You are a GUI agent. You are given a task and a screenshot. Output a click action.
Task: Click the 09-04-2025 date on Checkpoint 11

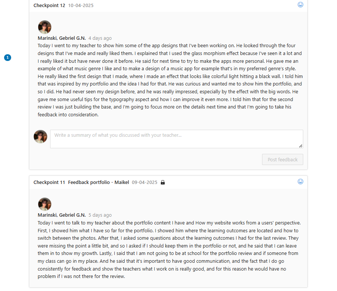point(144,182)
